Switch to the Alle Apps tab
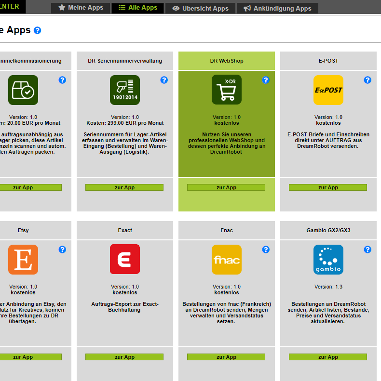 coord(138,8)
